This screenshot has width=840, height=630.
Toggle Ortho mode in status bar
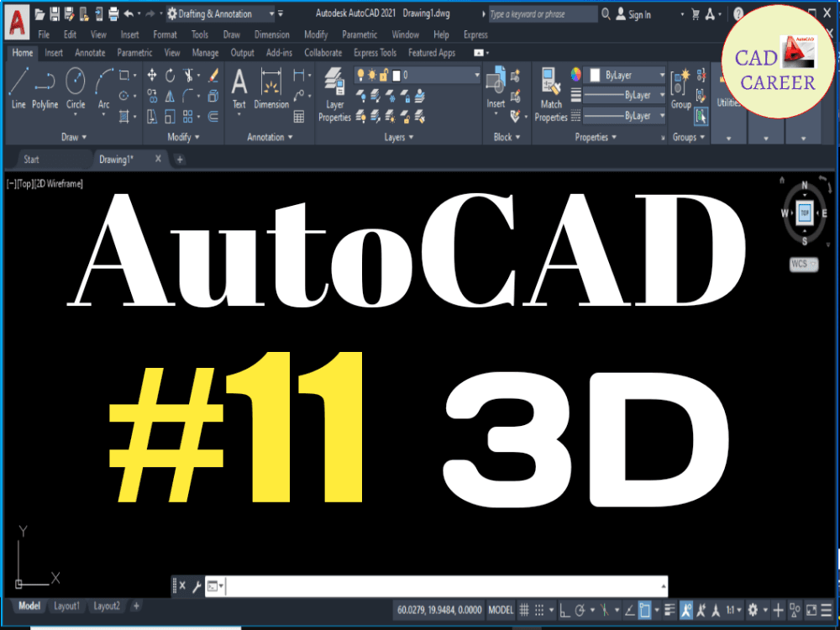tap(564, 610)
